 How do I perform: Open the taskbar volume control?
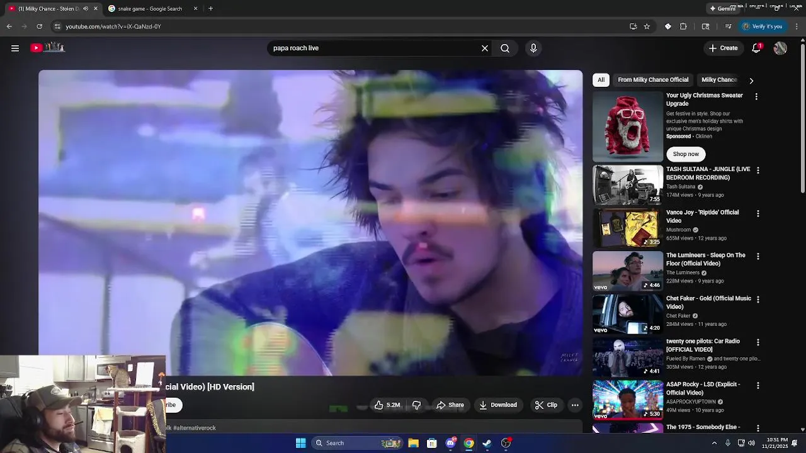[x=751, y=443]
